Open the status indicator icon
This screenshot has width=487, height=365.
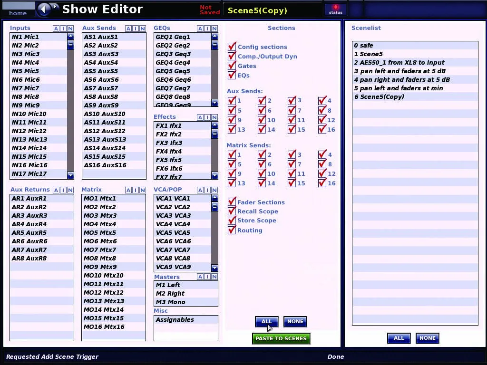click(x=336, y=10)
